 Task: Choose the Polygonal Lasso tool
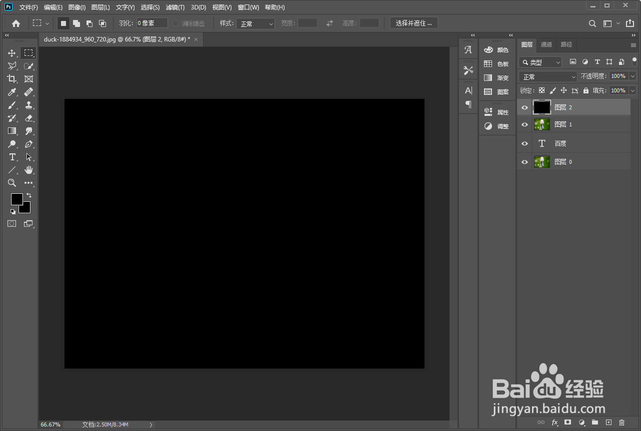tap(12, 66)
